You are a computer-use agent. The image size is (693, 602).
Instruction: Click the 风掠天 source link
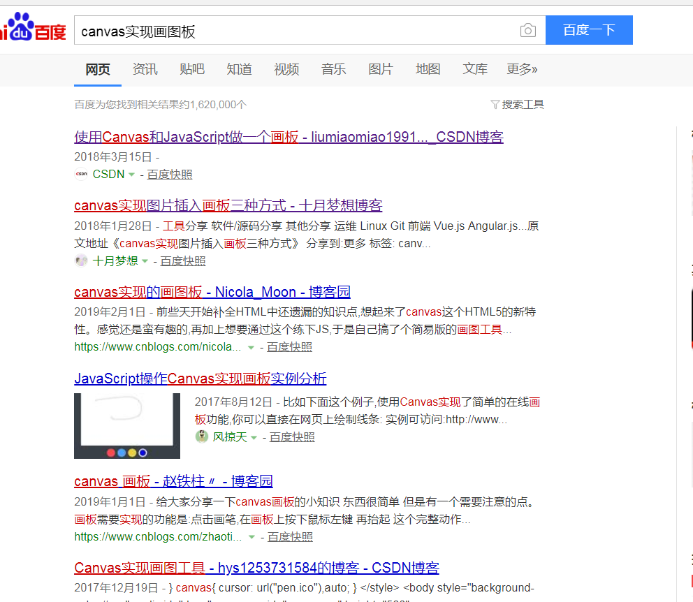click(230, 436)
